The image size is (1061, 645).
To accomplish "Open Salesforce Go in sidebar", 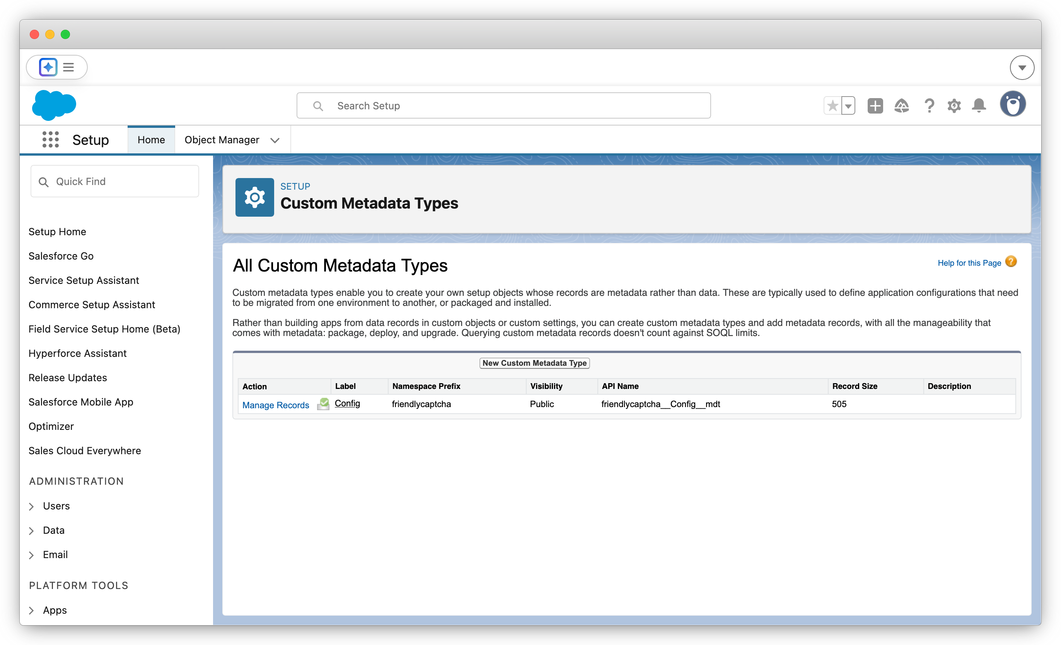I will point(61,256).
